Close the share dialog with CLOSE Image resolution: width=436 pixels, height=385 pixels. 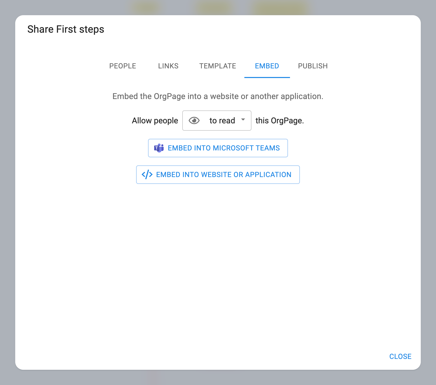tap(400, 356)
